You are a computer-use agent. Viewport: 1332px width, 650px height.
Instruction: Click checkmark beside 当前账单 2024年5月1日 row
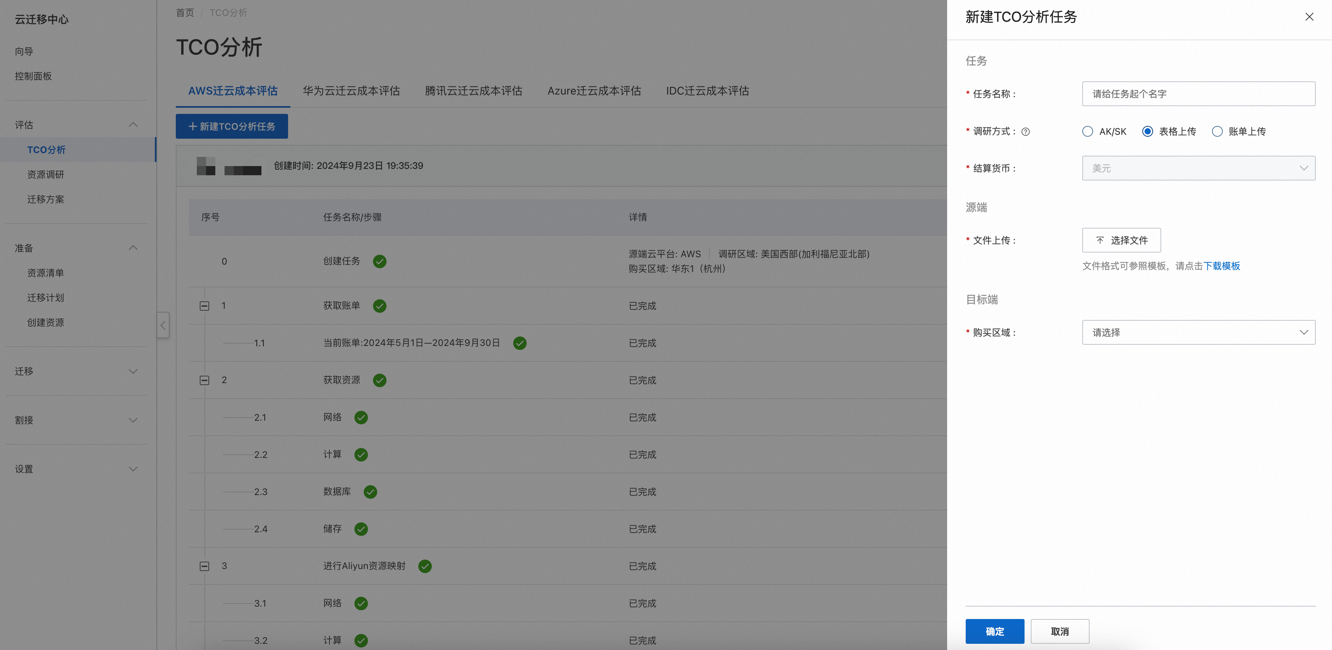[x=520, y=343]
